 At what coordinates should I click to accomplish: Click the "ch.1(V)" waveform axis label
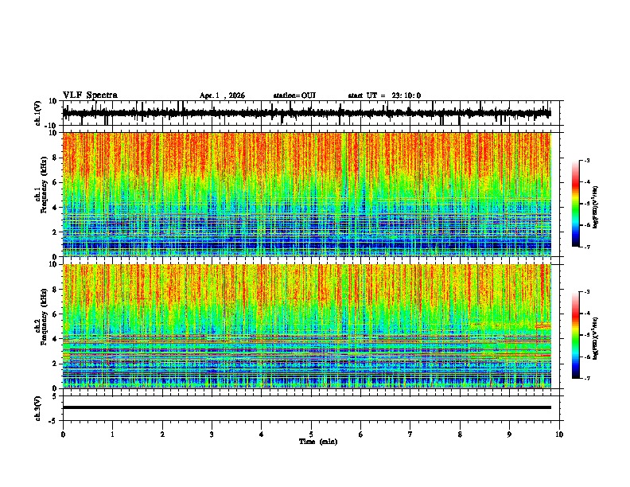pyautogui.click(x=37, y=113)
